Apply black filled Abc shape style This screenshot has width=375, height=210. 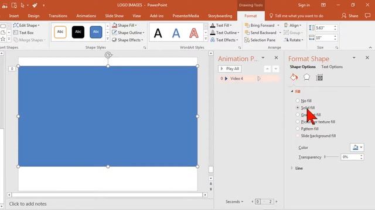pyautogui.click(x=78, y=32)
